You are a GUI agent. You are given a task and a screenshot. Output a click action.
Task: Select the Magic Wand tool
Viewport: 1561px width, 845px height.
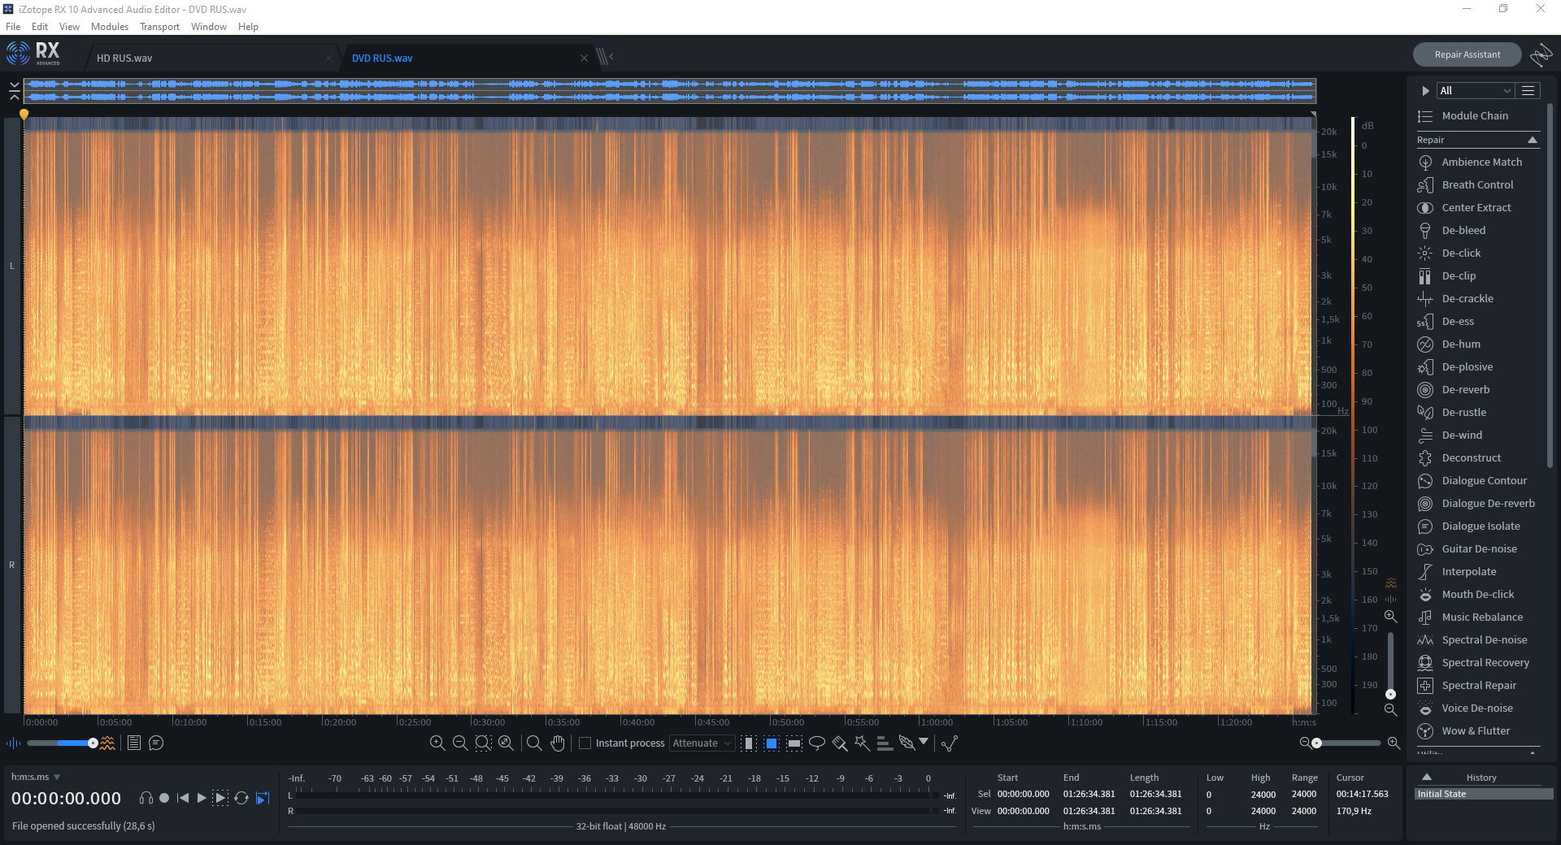tap(862, 743)
